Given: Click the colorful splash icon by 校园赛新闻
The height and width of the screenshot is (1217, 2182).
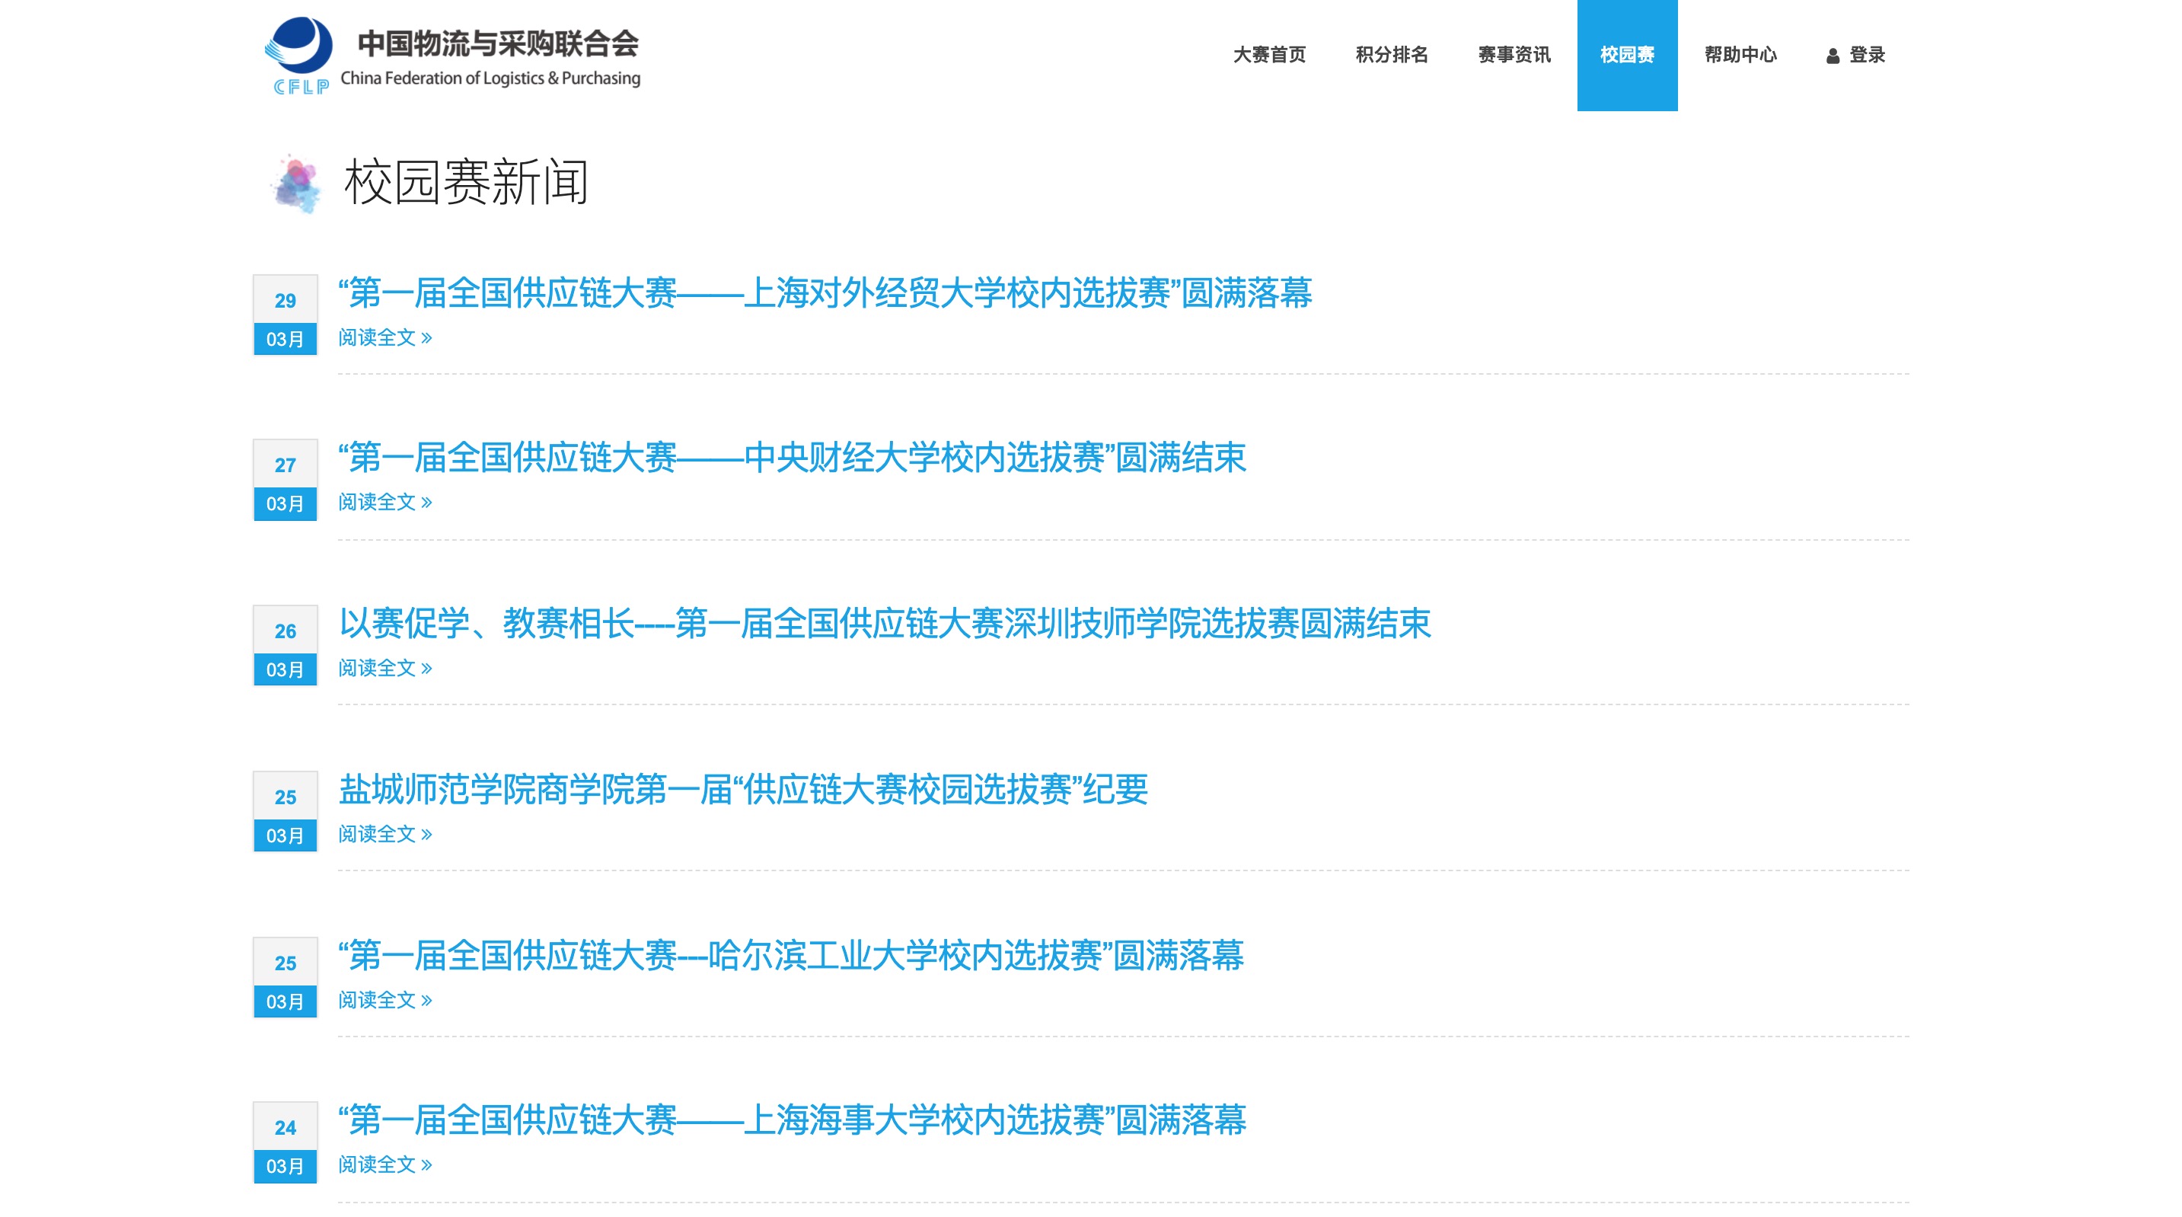Looking at the screenshot, I should click(295, 182).
